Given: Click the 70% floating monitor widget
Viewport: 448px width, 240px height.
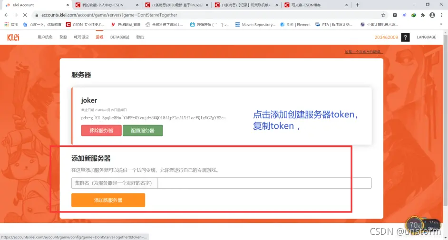Looking at the screenshot, I should pyautogui.click(x=415, y=225).
